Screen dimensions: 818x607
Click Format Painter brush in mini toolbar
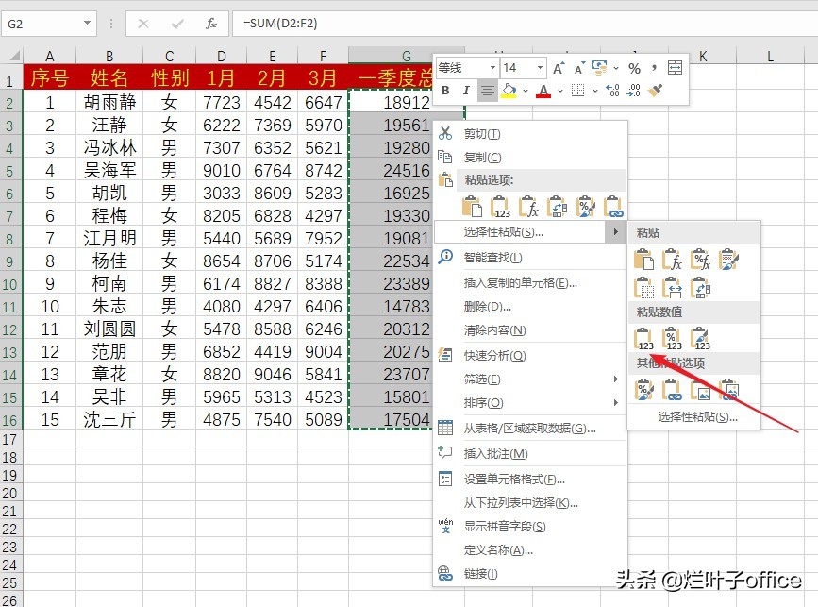click(x=655, y=91)
